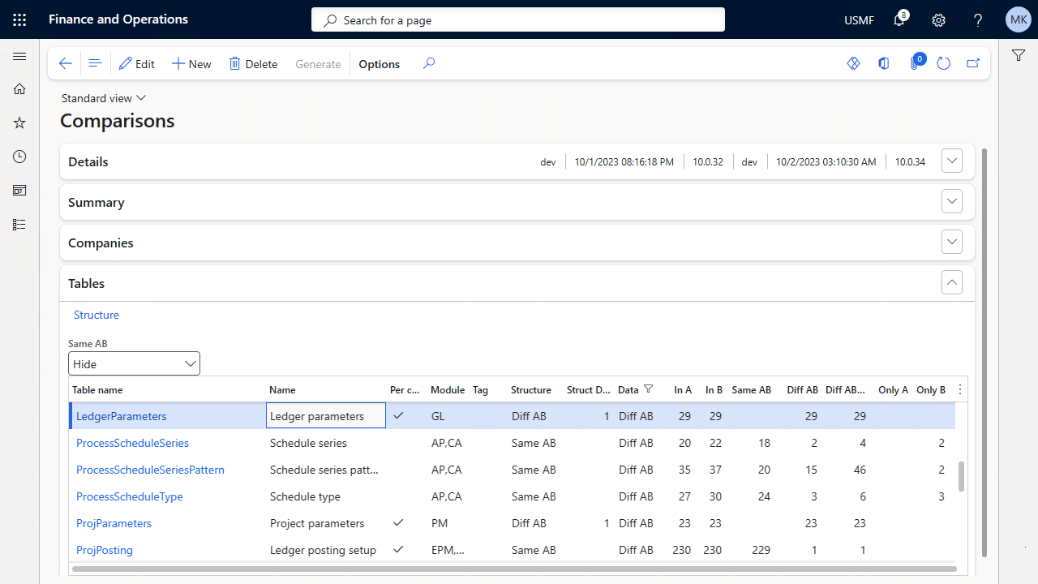Toggle Per company checkmark for ProjPosting
Viewport: 1038px width, 584px height.
(398, 550)
